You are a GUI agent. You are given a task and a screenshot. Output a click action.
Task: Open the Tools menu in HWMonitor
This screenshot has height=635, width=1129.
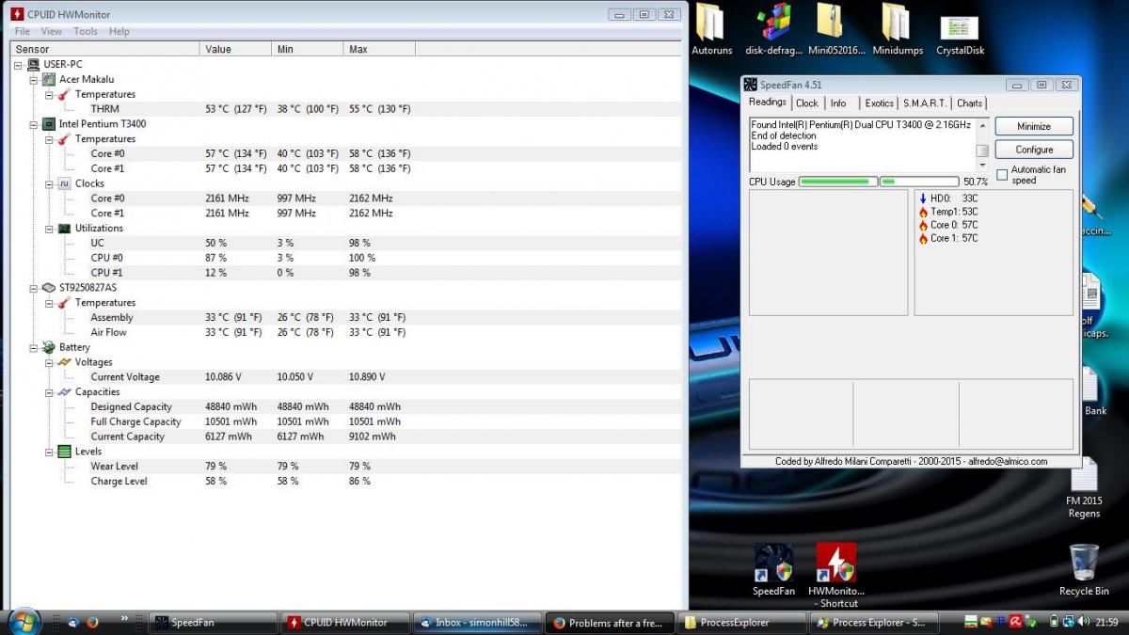tap(86, 31)
